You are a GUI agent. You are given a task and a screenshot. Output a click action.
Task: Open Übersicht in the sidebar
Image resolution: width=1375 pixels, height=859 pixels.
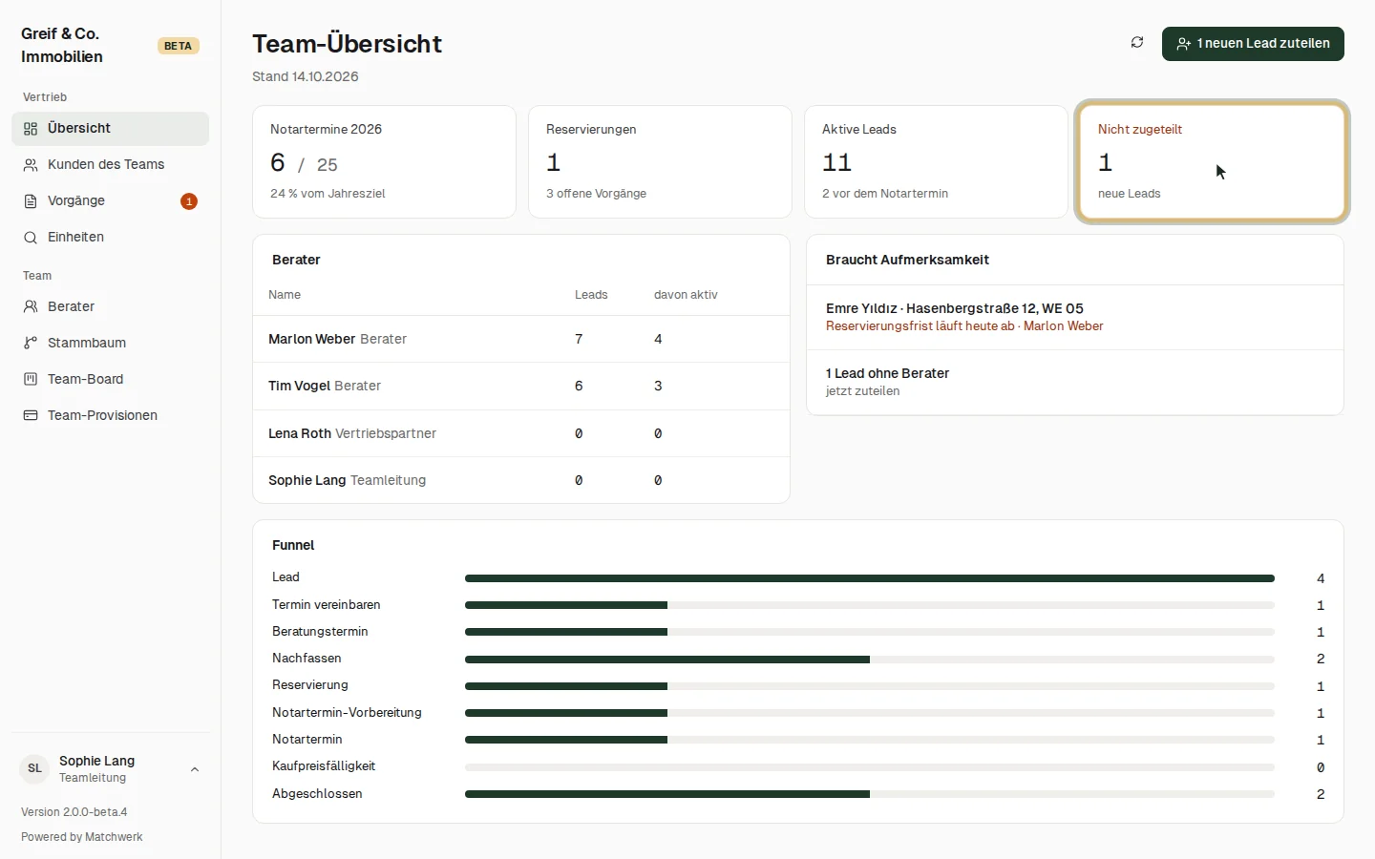click(x=110, y=129)
